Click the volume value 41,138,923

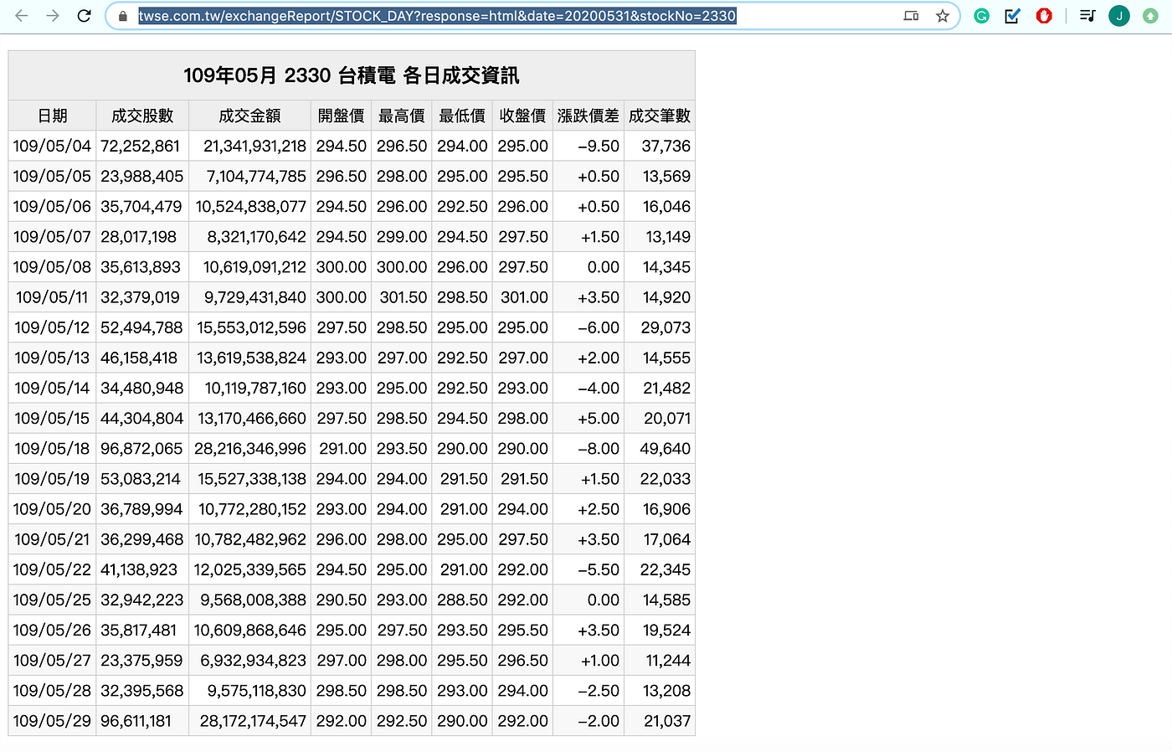coord(139,569)
